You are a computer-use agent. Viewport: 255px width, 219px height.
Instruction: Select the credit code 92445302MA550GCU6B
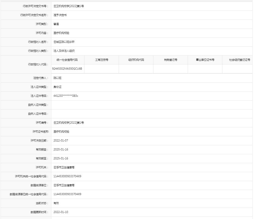tap(67, 69)
